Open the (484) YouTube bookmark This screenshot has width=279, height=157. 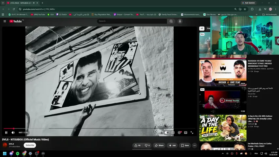(38, 15)
